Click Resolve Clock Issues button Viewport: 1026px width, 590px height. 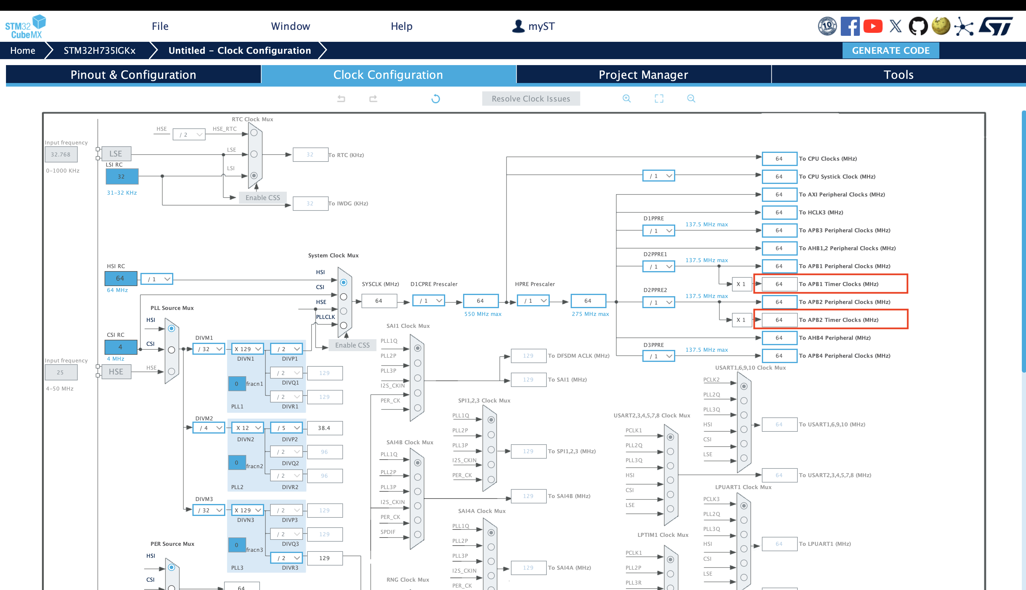[x=531, y=99]
